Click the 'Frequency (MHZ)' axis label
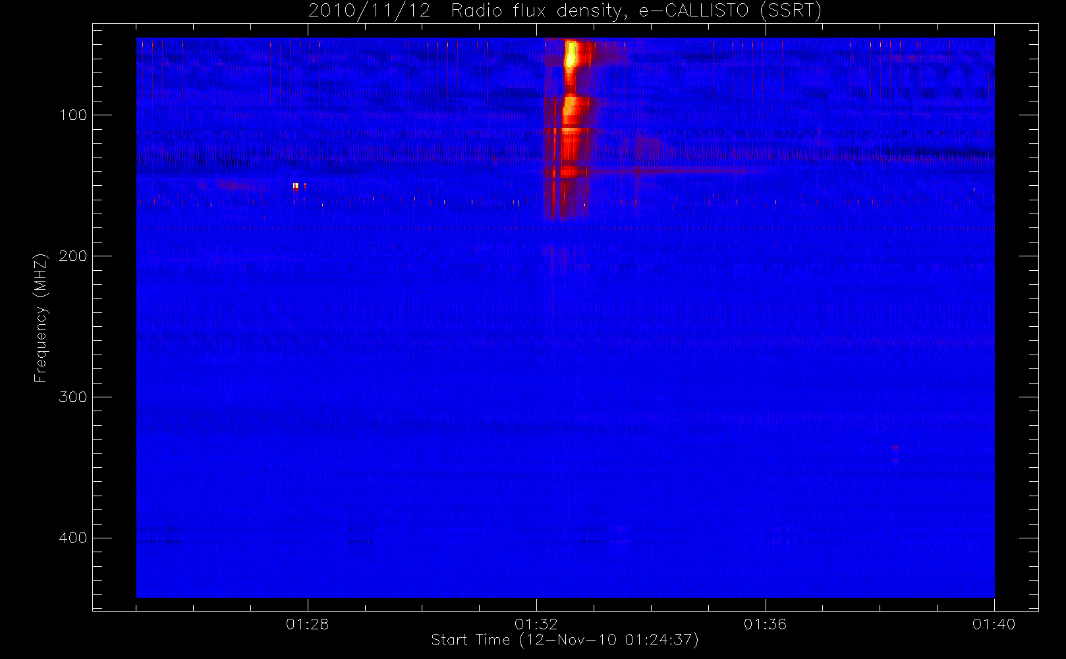Viewport: 1066px width, 659px height. pos(41,318)
